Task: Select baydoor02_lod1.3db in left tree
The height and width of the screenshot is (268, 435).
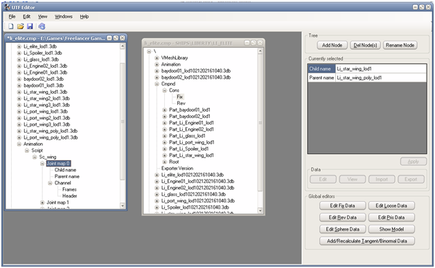Action: coord(44,79)
